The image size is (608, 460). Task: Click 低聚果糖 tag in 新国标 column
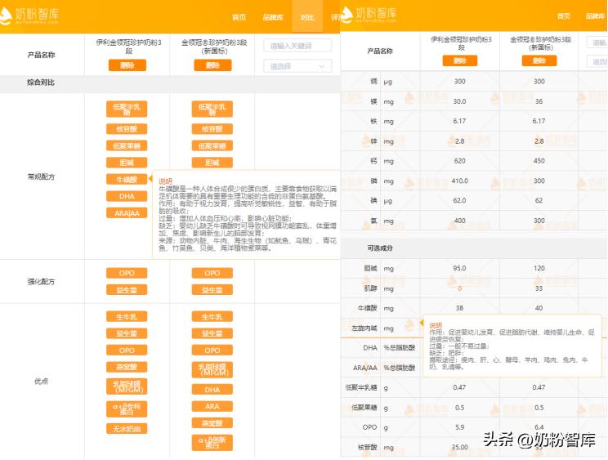point(212,145)
